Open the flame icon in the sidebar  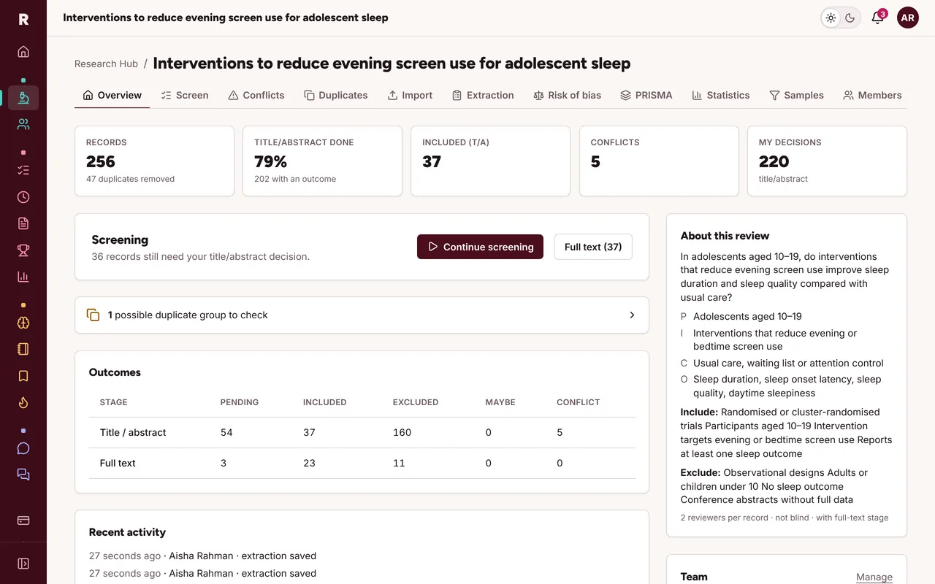23,402
